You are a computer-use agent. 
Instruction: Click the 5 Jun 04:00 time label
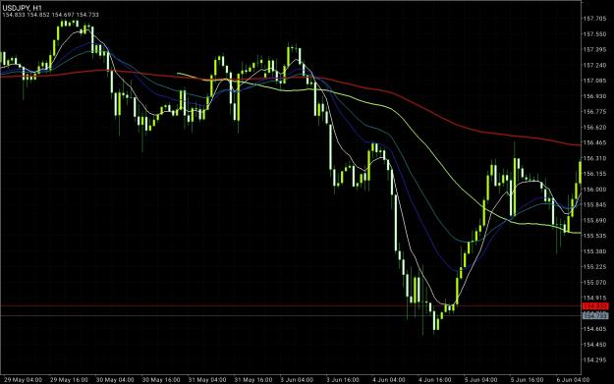(x=480, y=380)
